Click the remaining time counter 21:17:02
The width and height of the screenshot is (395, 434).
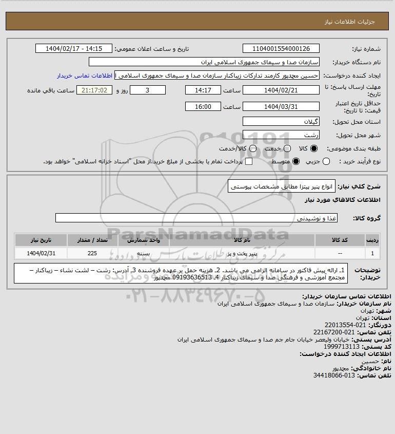tap(94, 90)
